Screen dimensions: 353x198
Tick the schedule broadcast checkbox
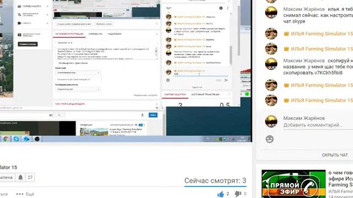[56, 63]
